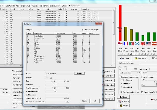The image size is (157, 110).
Task: Sort designs by Displacement column header
Action: 64,33
